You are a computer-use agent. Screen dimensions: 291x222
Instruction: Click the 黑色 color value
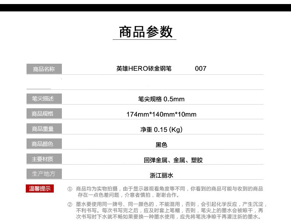pos(161,145)
